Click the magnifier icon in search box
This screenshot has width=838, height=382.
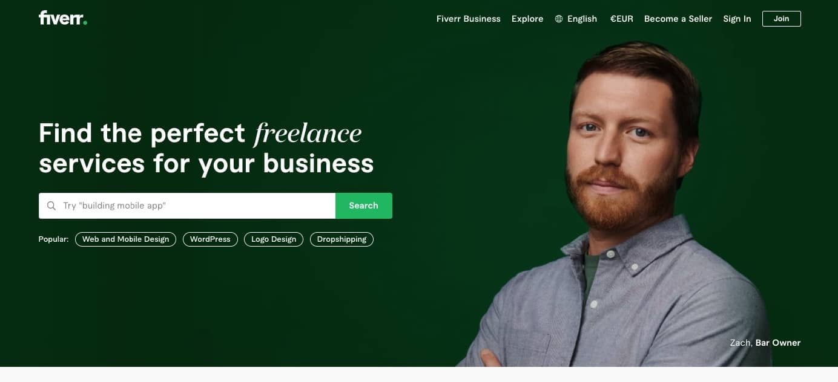(51, 206)
